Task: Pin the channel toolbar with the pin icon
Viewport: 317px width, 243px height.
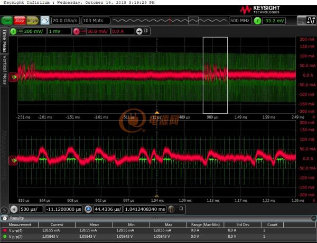Action: 146,31
